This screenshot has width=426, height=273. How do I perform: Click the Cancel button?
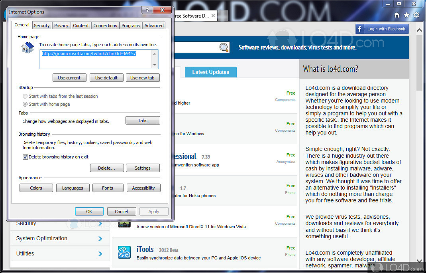point(121,212)
